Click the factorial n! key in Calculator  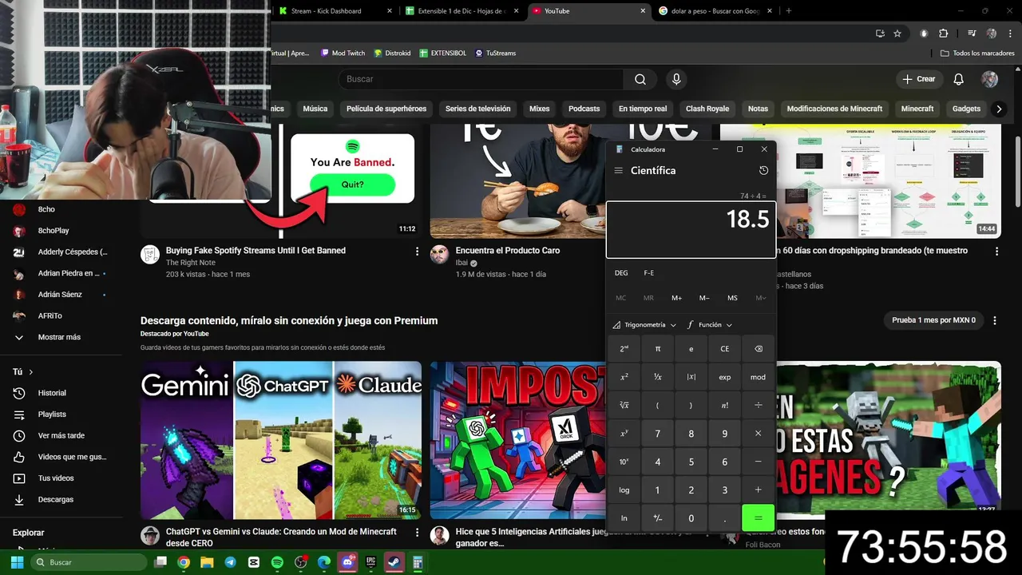725,405
